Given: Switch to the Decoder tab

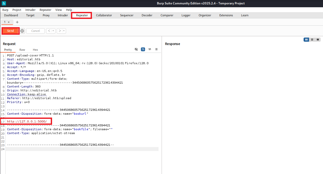Looking at the screenshot, I should [147, 15].
